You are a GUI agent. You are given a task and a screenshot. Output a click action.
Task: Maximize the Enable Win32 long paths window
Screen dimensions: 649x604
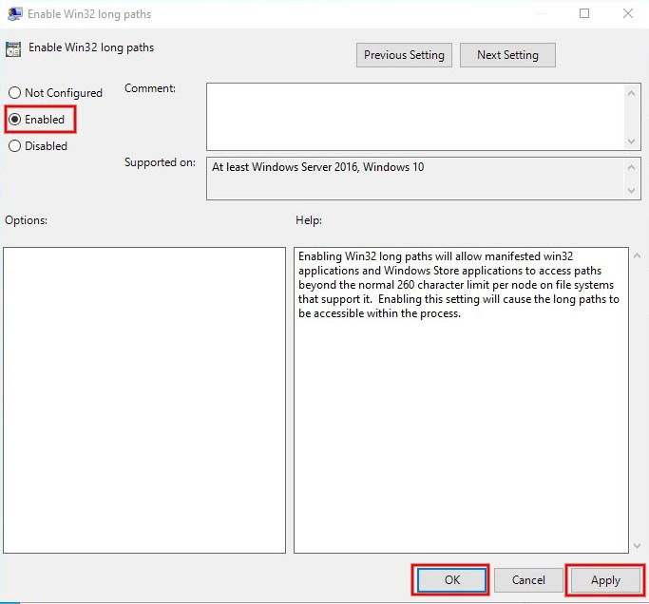tap(584, 13)
